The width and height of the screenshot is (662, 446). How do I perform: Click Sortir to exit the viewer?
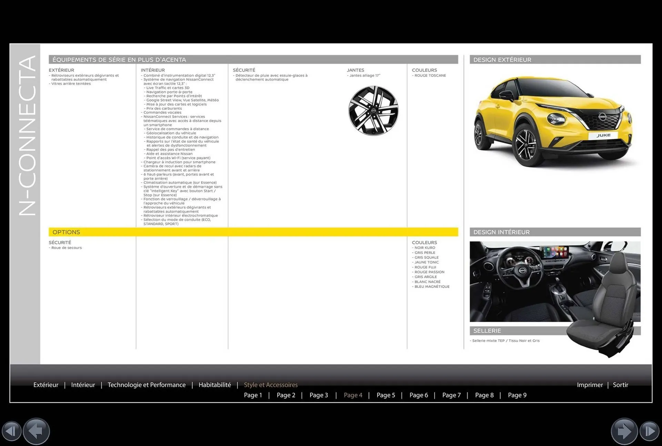(x=620, y=385)
